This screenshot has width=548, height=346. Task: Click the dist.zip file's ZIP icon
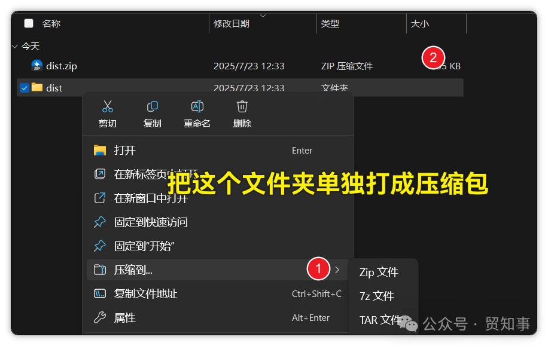coord(36,66)
